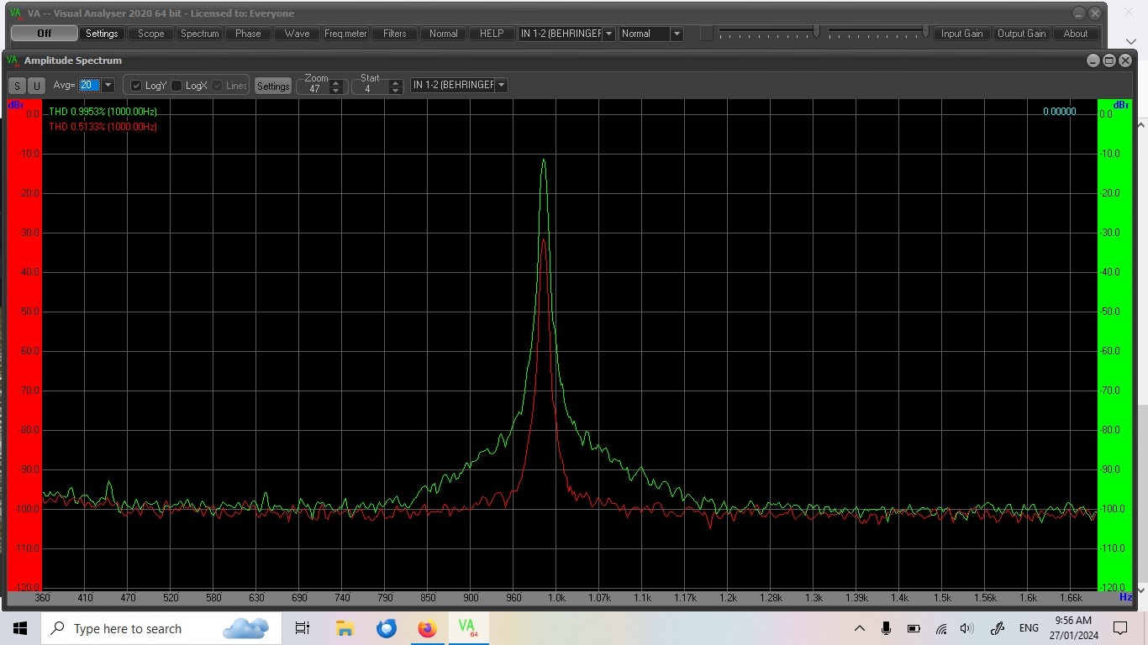Open Amplitude Spectrum Settings button
1148x645 pixels.
pyautogui.click(x=273, y=86)
